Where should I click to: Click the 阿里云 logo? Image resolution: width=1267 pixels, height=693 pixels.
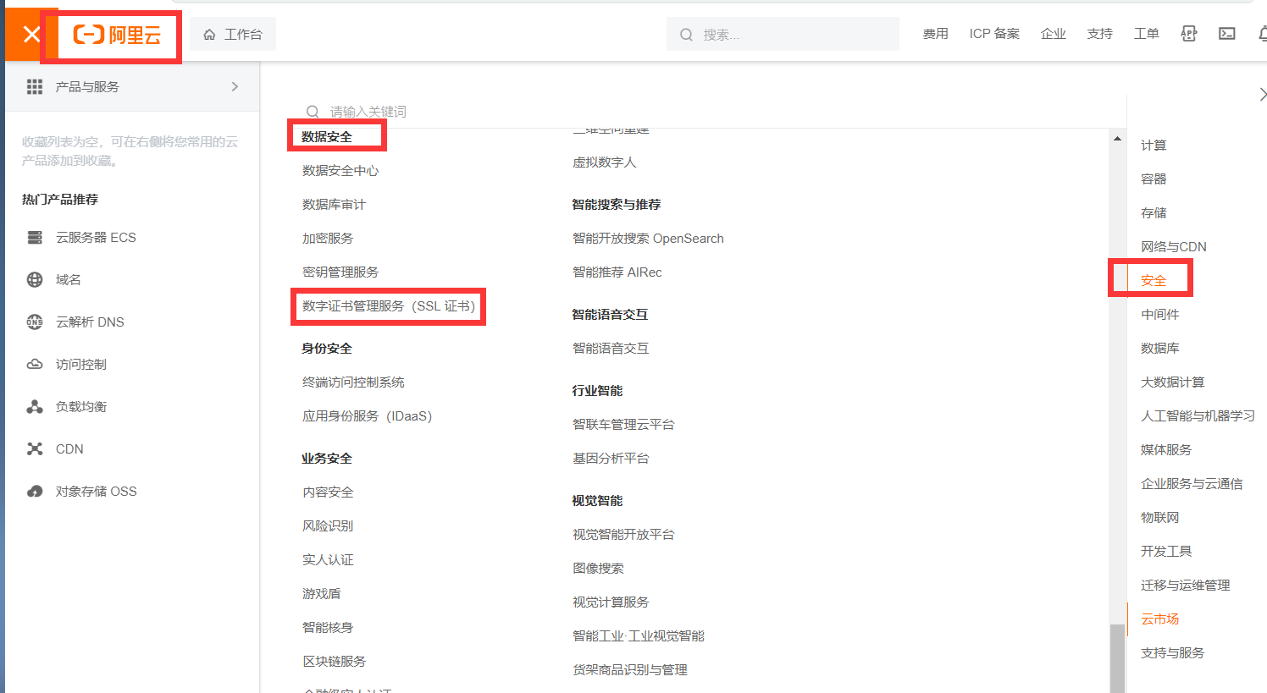pos(117,35)
